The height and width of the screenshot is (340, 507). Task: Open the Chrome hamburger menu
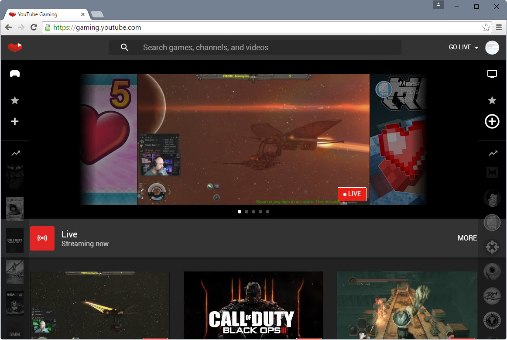coord(499,27)
